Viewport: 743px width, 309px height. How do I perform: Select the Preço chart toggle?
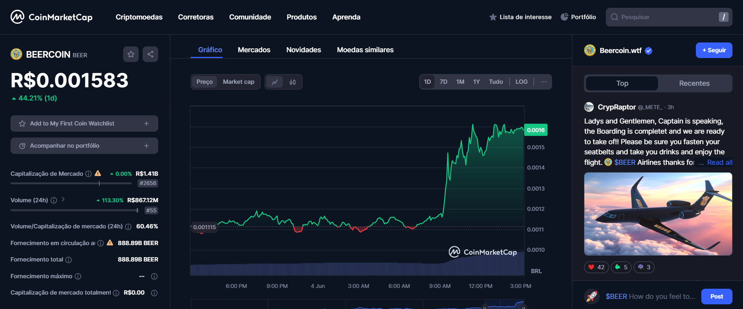click(x=205, y=82)
